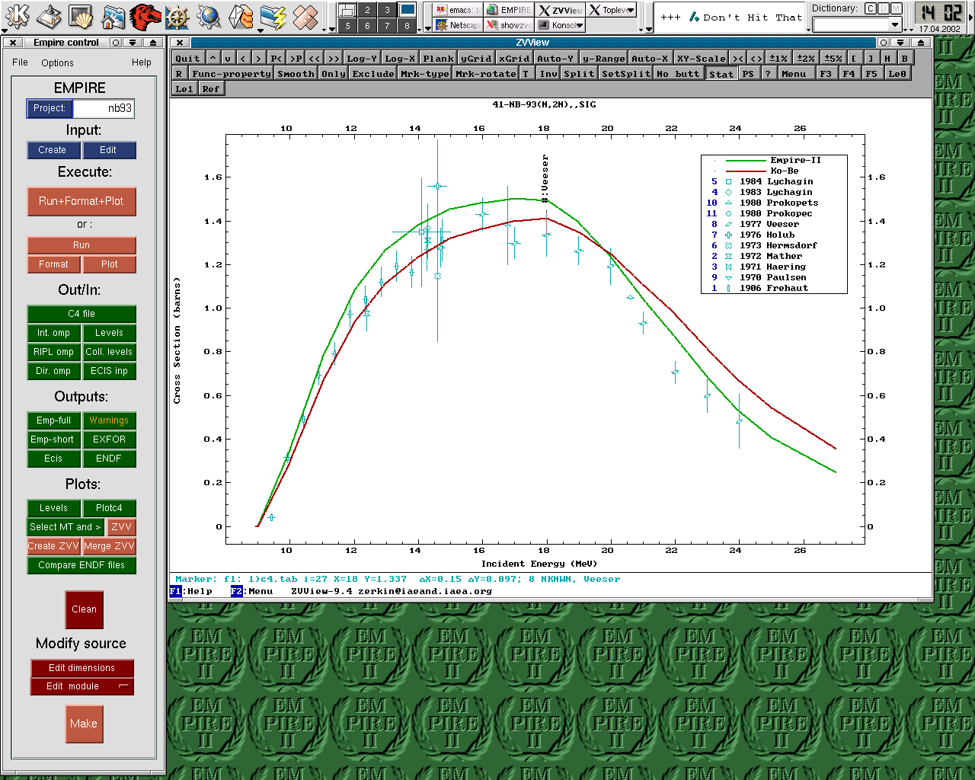975x780 pixels.
Task: Click the bandage life-preserver help icon
Action: click(x=305, y=15)
